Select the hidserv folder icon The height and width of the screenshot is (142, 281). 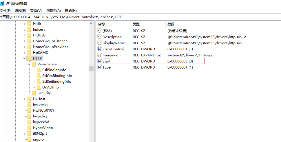29,29
